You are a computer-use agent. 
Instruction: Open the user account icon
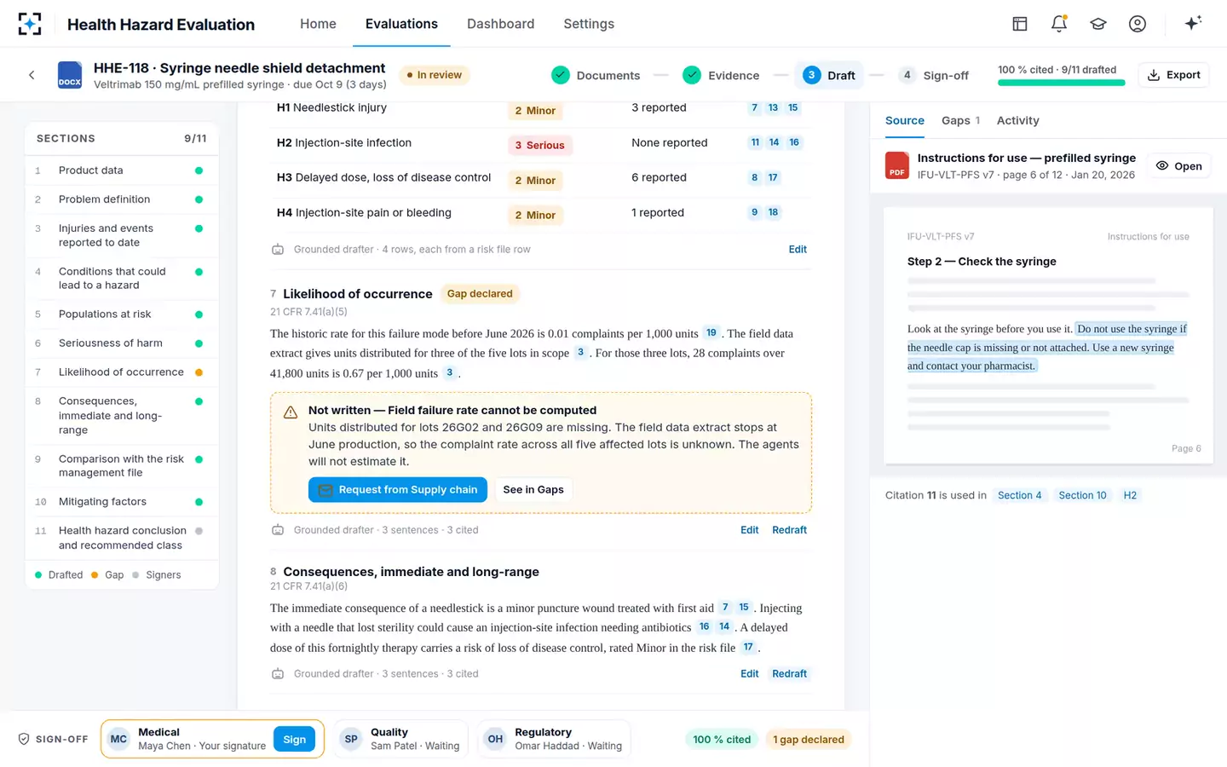[x=1138, y=24]
